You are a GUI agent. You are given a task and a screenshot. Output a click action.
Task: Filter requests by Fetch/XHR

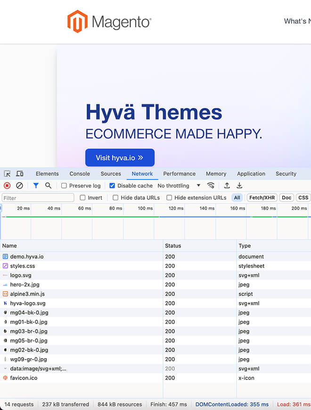tap(262, 197)
